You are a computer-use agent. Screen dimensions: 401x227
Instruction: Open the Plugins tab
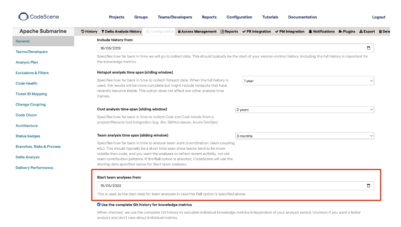click(346, 31)
